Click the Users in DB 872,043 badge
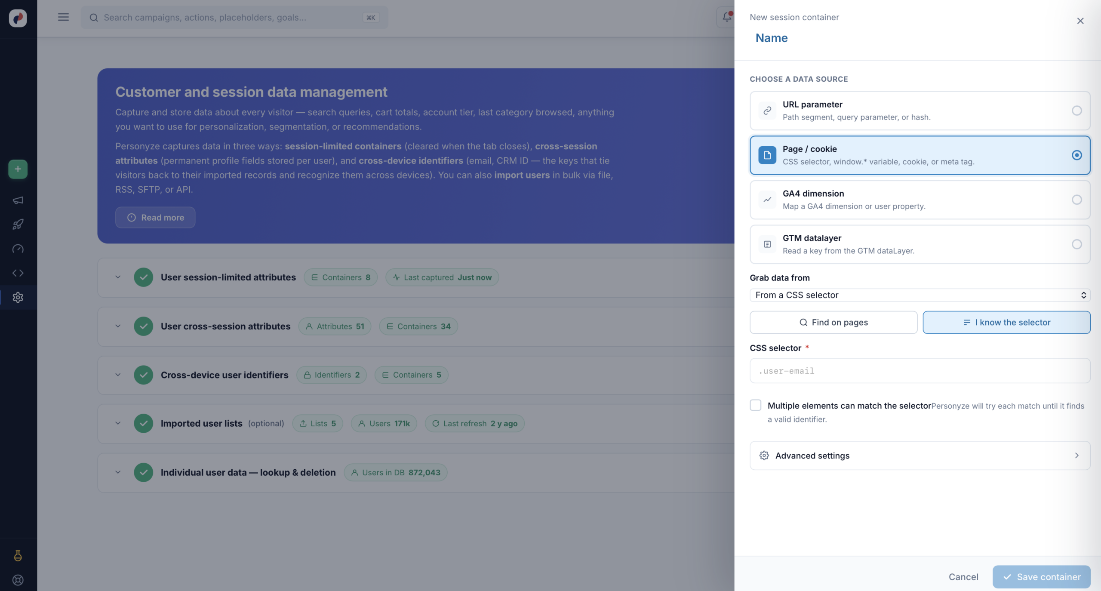Image resolution: width=1101 pixels, height=591 pixels. coord(396,473)
